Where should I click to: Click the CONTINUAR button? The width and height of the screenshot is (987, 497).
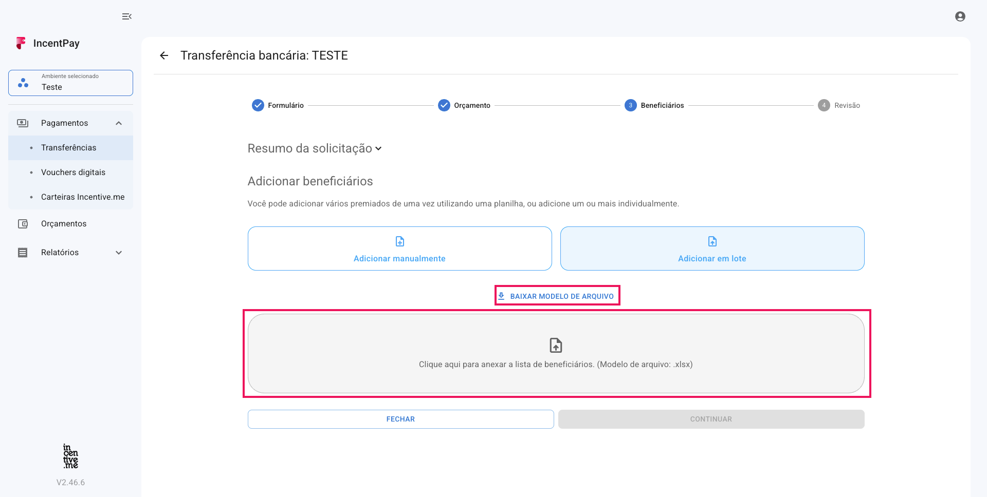[x=711, y=419]
